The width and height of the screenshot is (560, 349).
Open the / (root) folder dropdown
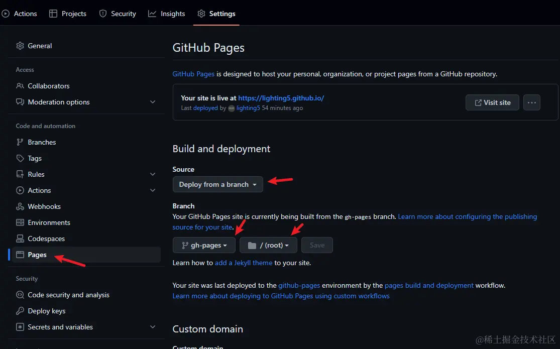tap(268, 245)
